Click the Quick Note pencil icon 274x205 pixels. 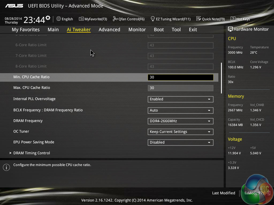tap(199, 19)
